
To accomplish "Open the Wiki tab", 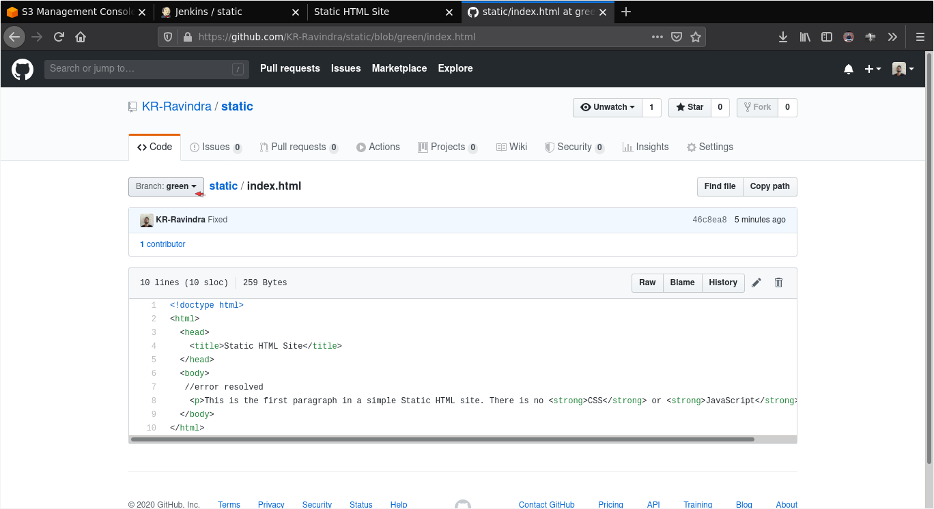I will pos(511,147).
